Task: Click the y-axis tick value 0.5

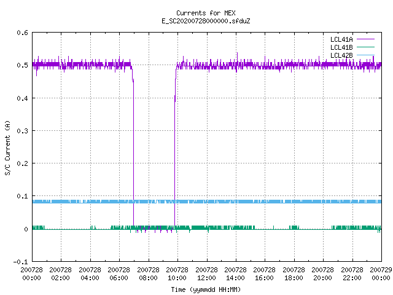Action: [22, 65]
